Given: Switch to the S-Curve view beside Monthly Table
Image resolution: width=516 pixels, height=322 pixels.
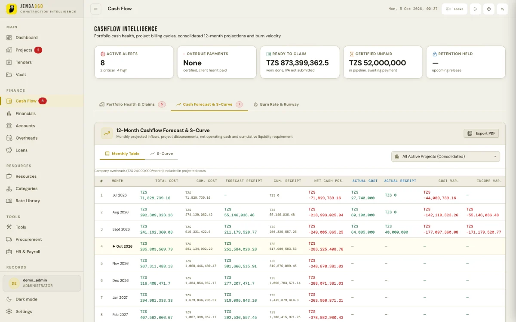Looking at the screenshot, I should coord(161,154).
